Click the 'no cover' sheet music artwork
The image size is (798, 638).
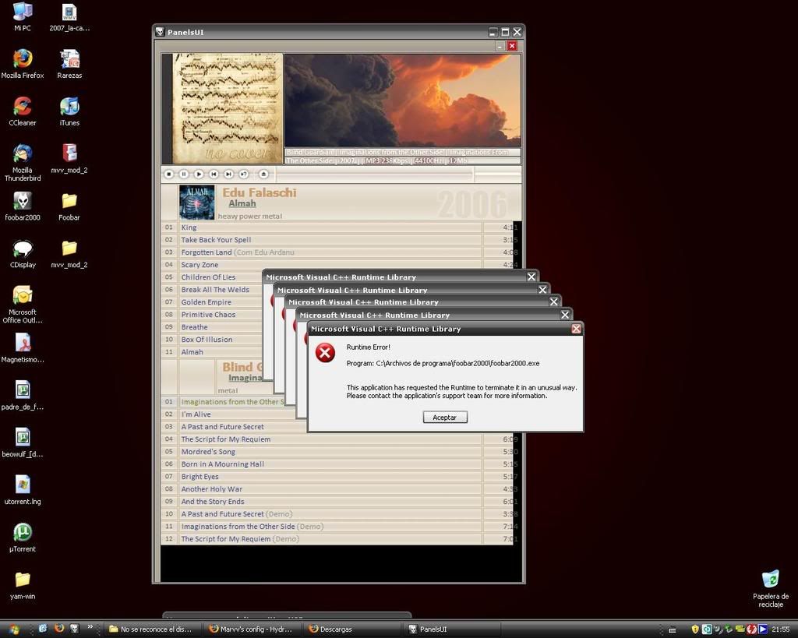(228, 109)
